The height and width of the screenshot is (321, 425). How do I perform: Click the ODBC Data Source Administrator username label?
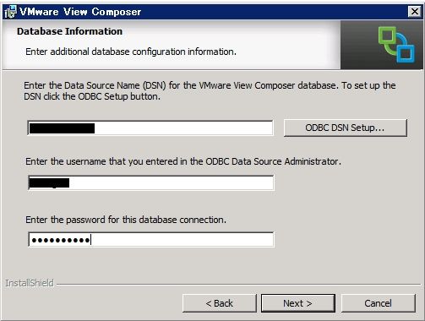point(183,161)
